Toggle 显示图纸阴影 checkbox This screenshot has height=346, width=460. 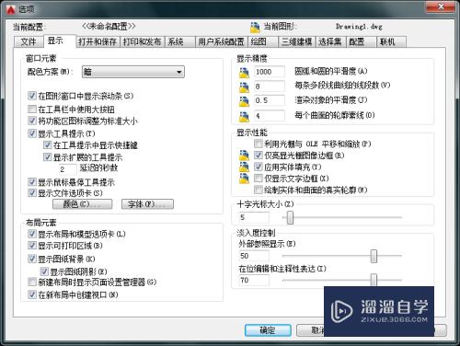44,271
